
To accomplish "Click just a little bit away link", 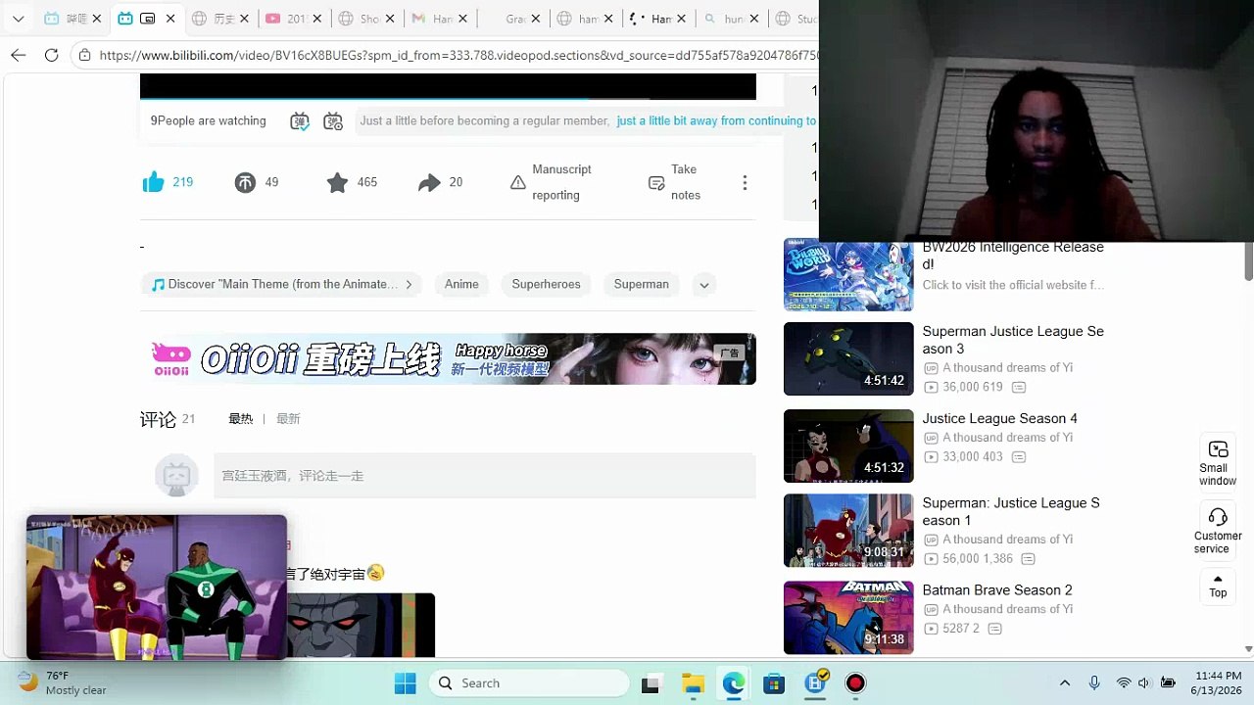I will point(717,121).
